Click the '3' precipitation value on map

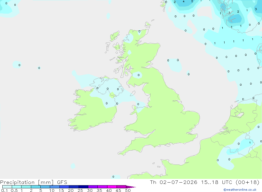(x=256, y=9)
